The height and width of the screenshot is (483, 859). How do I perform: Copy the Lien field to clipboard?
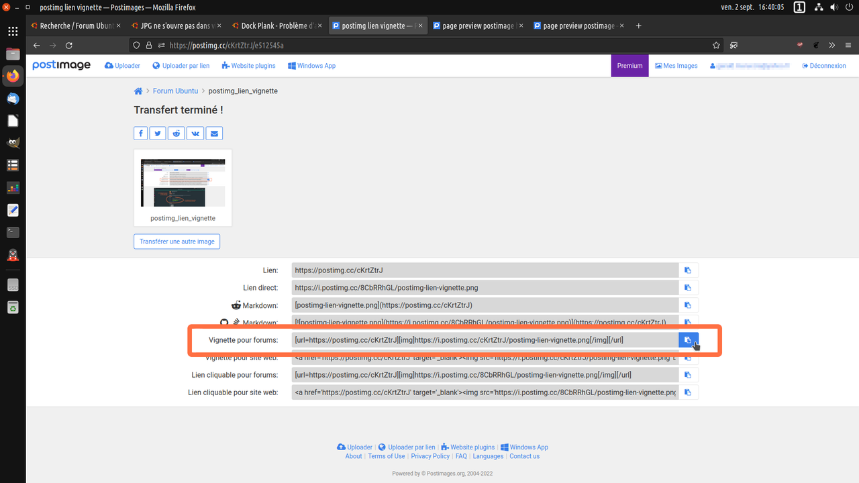[x=688, y=270]
